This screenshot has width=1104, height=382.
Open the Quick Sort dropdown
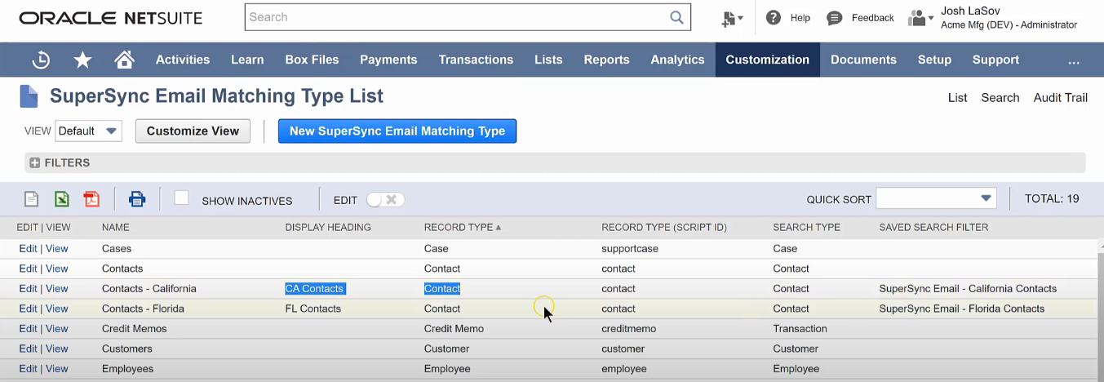click(x=936, y=198)
